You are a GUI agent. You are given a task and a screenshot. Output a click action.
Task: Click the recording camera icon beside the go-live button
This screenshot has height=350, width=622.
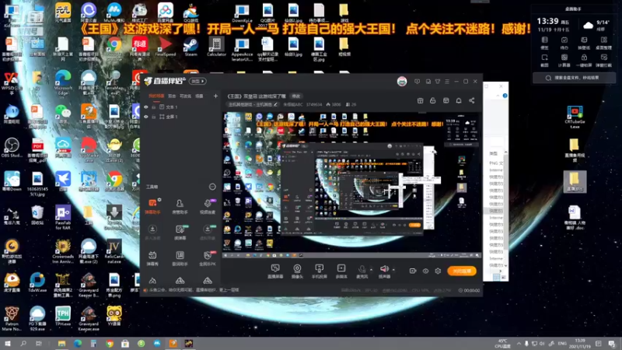point(413,271)
